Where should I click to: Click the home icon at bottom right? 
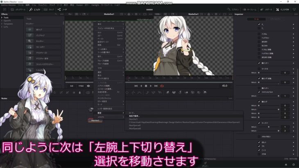pos(286,165)
